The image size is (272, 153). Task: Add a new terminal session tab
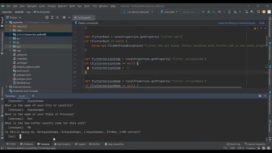click(x=33, y=96)
